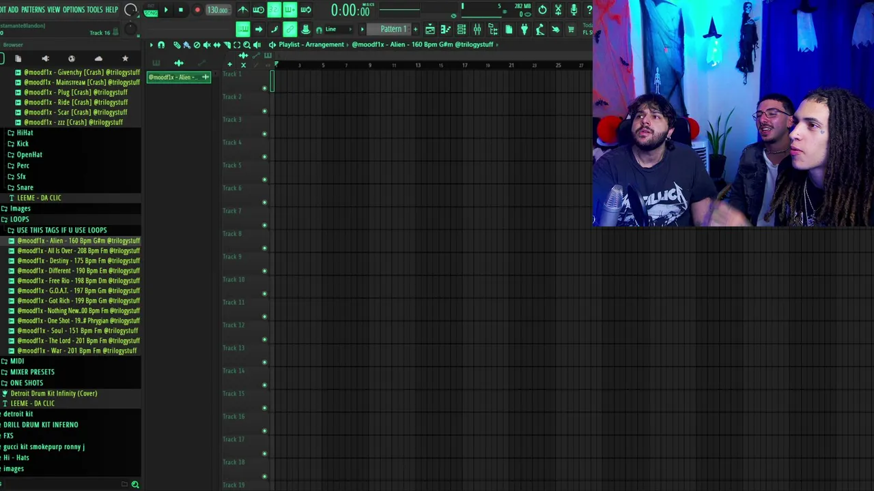Select the playlist Paint brush tool

tap(186, 45)
